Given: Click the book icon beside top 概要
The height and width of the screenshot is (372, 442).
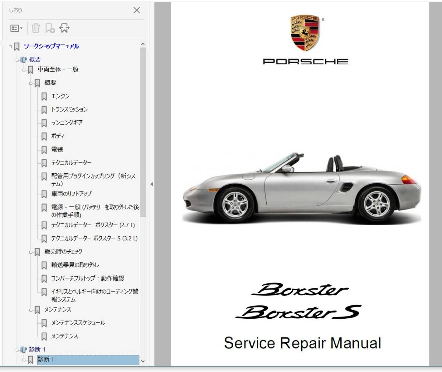Looking at the screenshot, I should click(x=24, y=60).
